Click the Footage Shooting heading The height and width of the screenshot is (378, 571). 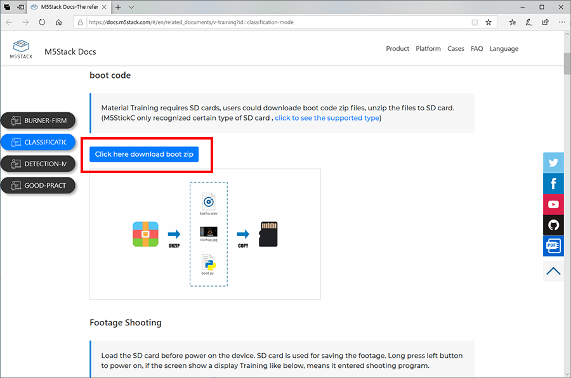pos(126,323)
